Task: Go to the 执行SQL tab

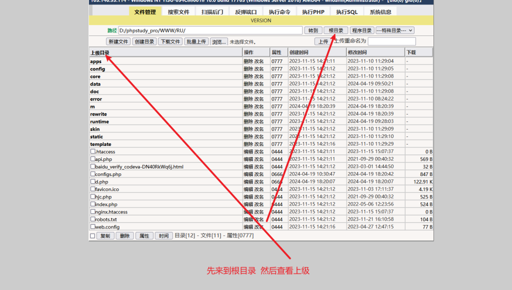Action: tap(347, 12)
